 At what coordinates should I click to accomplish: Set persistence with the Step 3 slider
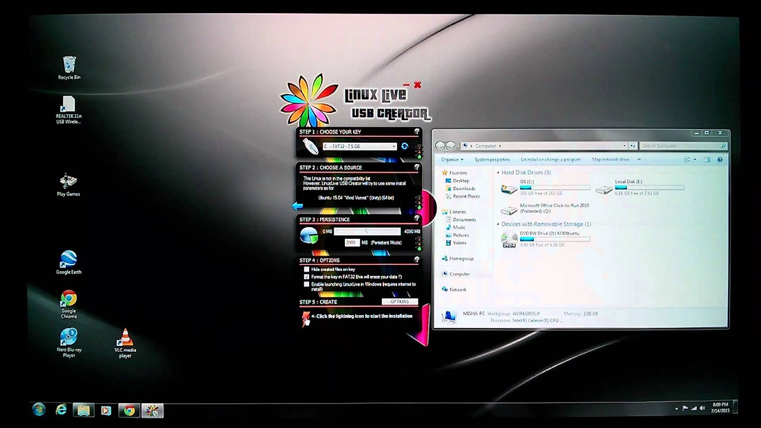(367, 231)
